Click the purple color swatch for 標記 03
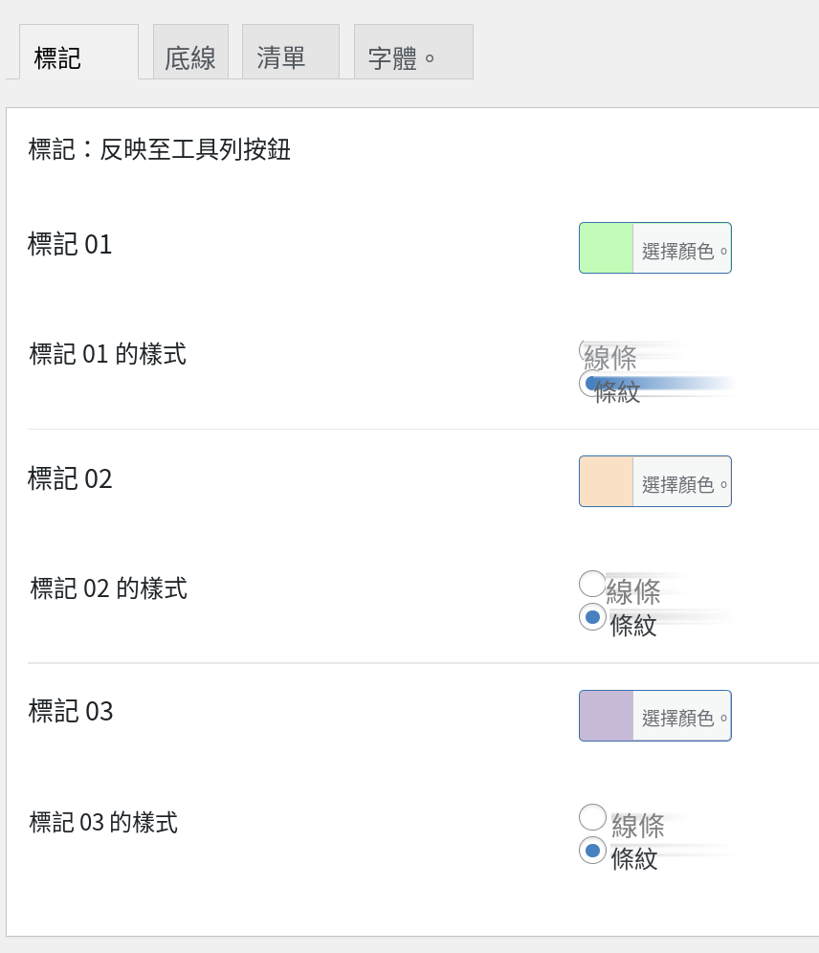The height and width of the screenshot is (953, 819). (x=607, y=716)
